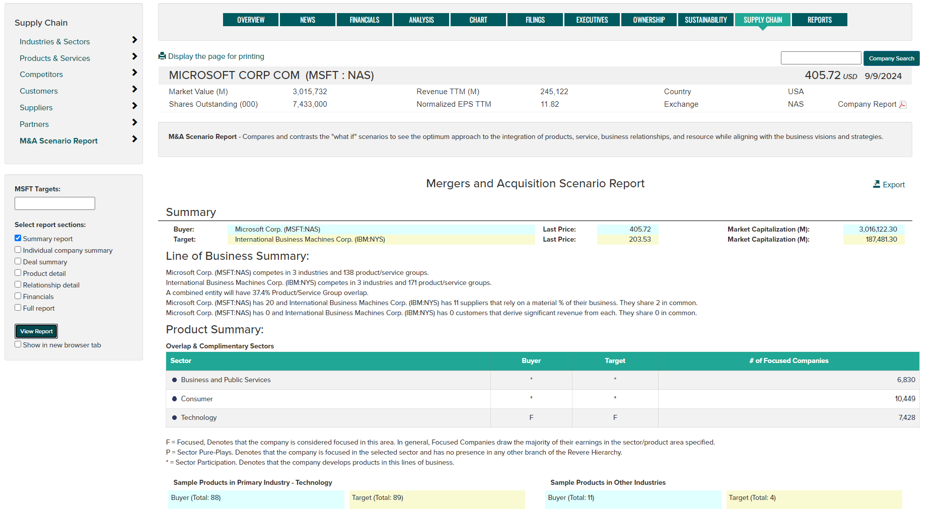This screenshot has height=509, width=938.
Task: Expand the Competitors chevron
Action: [134, 72]
